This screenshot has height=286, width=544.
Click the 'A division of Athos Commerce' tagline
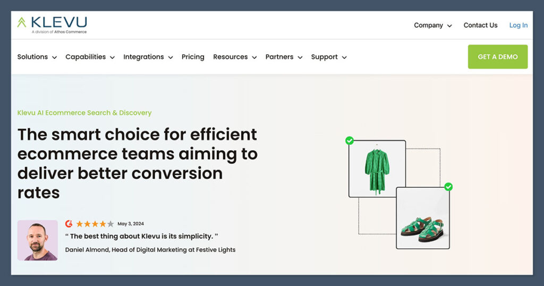point(59,32)
